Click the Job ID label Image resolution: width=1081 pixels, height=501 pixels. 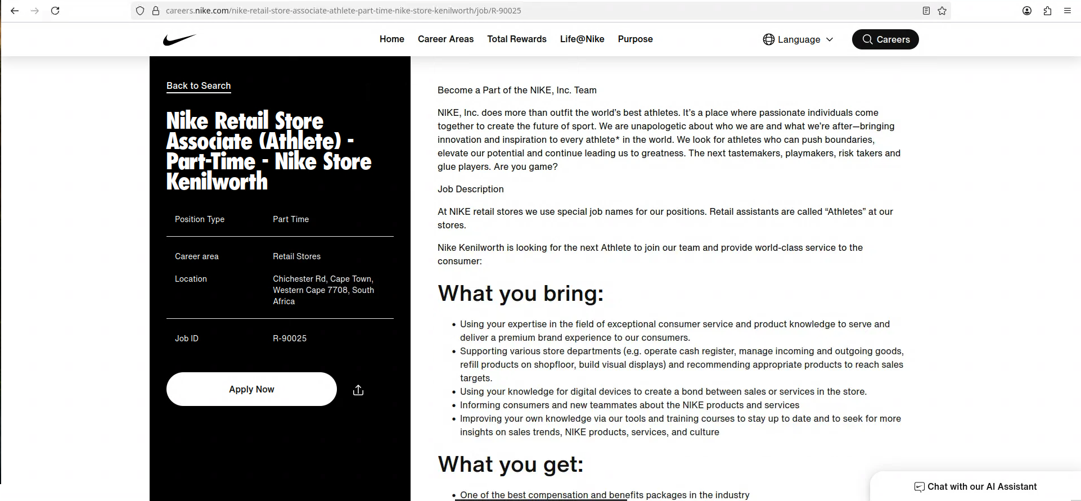coord(187,338)
